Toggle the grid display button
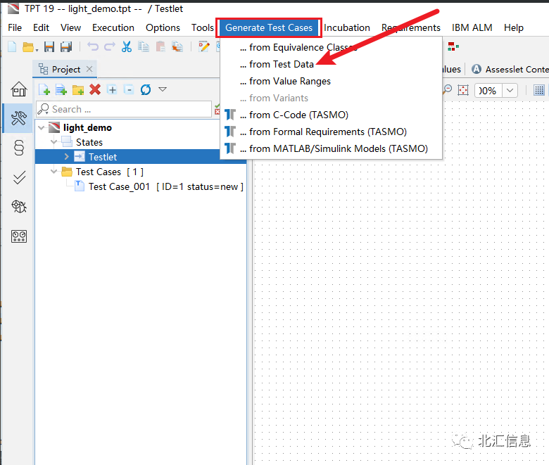The height and width of the screenshot is (465, 549). point(539,90)
